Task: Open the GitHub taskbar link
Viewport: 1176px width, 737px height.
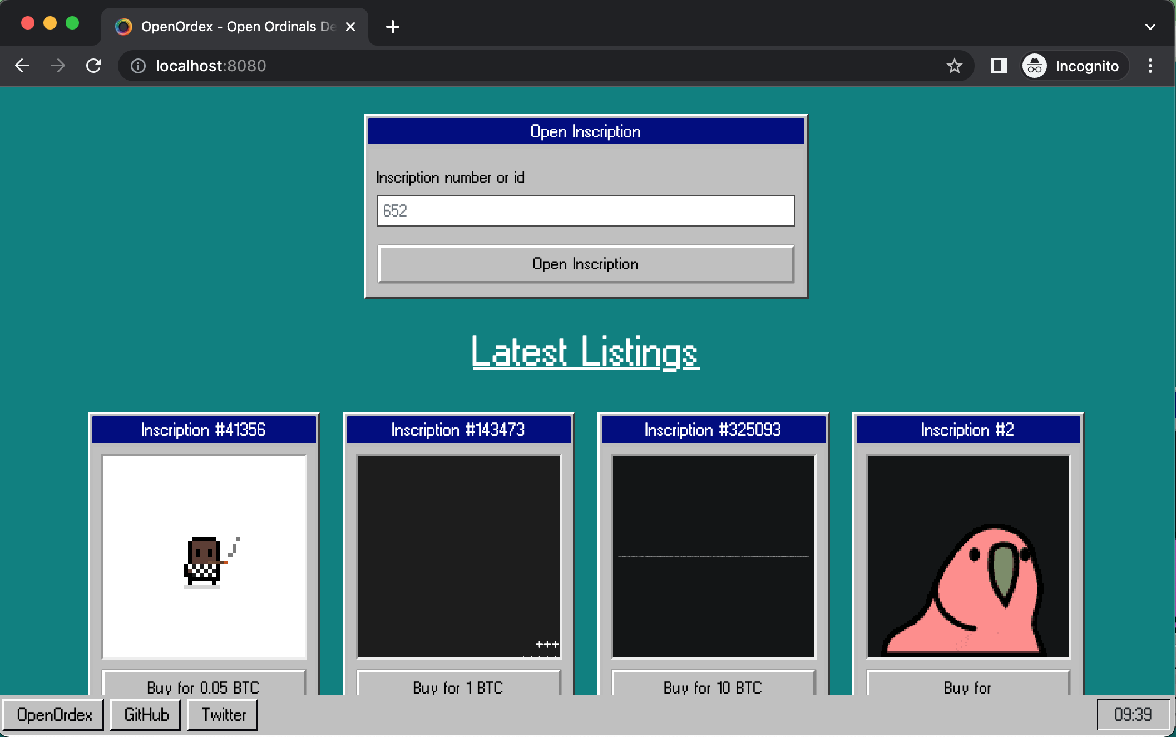Action: click(146, 715)
